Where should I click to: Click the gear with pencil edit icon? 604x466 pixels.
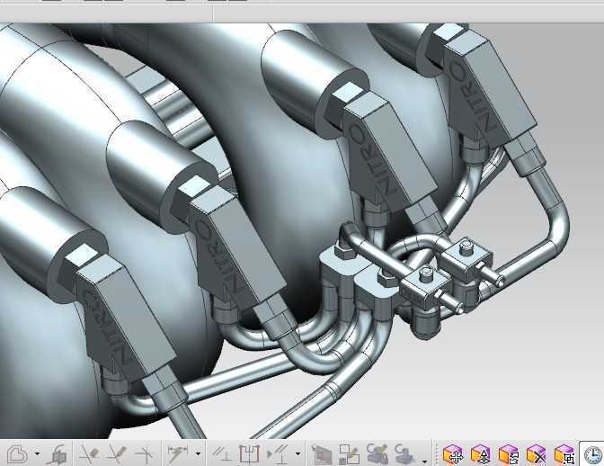[x=377, y=454]
